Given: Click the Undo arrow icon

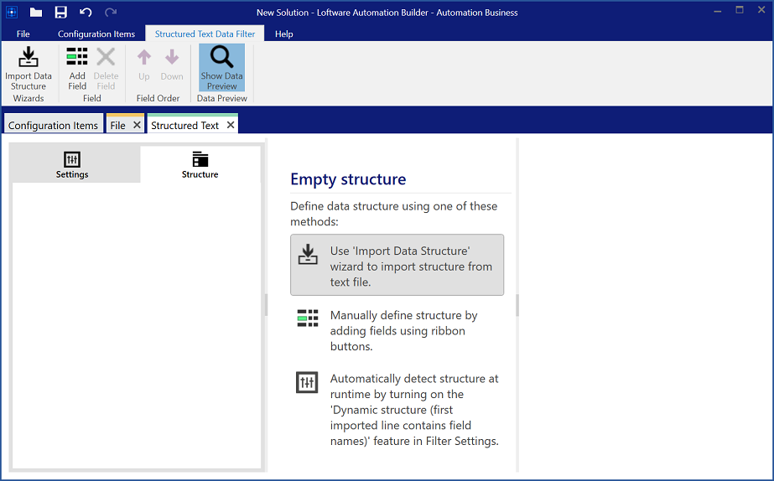Looking at the screenshot, I should point(86,13).
